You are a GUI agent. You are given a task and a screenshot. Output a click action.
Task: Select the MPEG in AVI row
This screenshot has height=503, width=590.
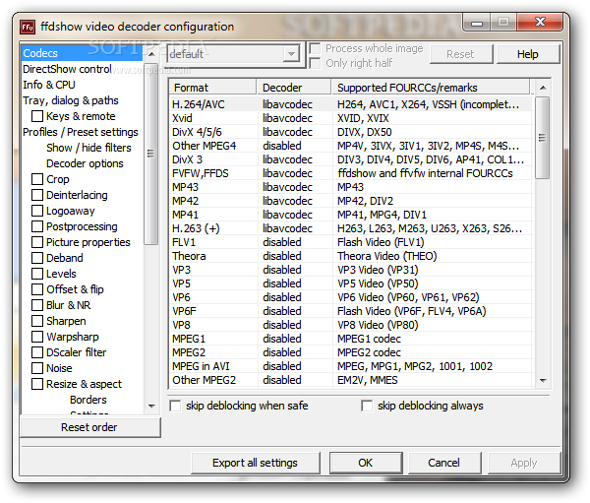(351, 366)
